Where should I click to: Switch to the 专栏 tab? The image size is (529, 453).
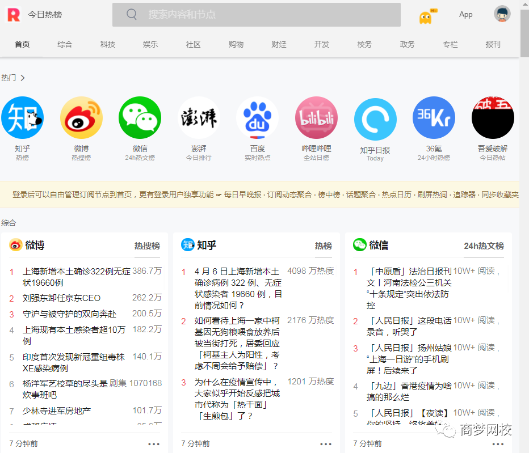450,44
